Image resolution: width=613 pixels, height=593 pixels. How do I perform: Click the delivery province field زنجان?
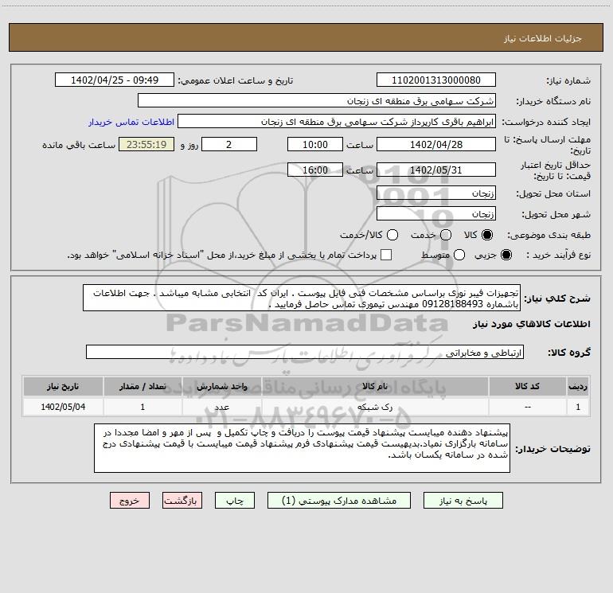pos(436,193)
